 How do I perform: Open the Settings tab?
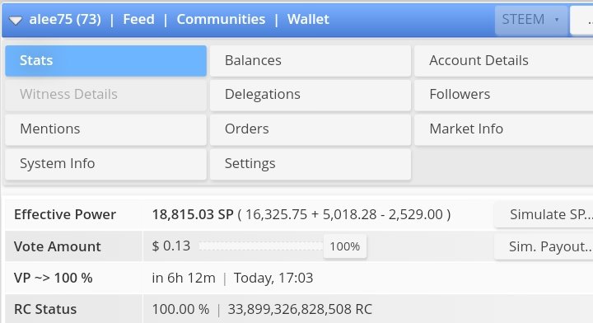311,164
